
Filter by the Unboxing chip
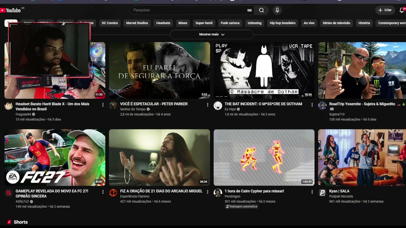[x=254, y=23]
